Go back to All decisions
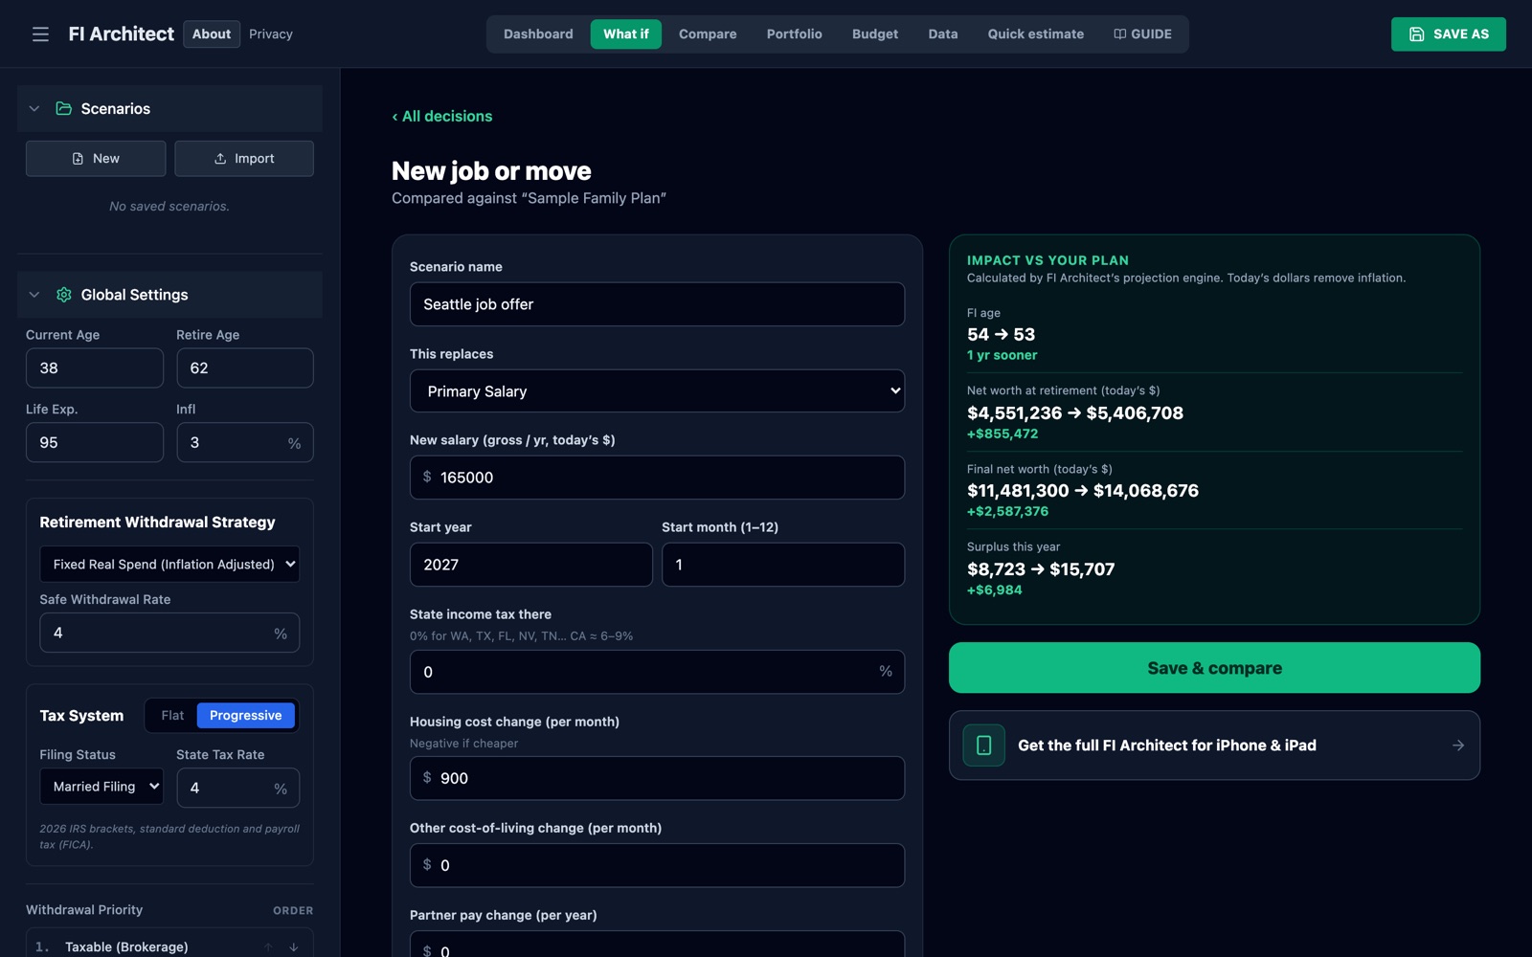The width and height of the screenshot is (1532, 957). [442, 117]
